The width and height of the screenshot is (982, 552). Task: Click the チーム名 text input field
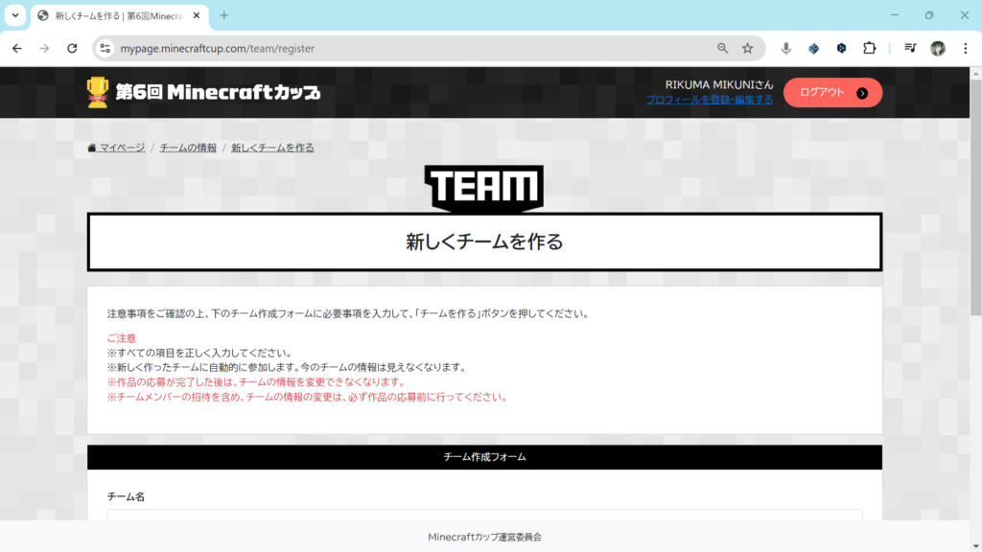point(484,516)
